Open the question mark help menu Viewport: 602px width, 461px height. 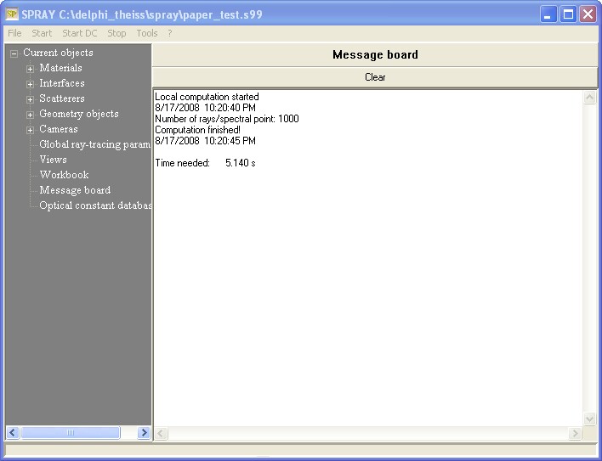click(x=169, y=33)
